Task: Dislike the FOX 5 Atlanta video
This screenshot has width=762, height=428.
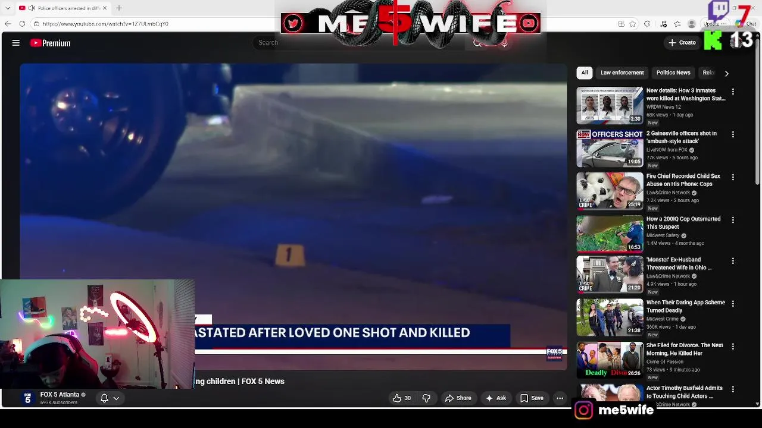Action: (x=426, y=398)
